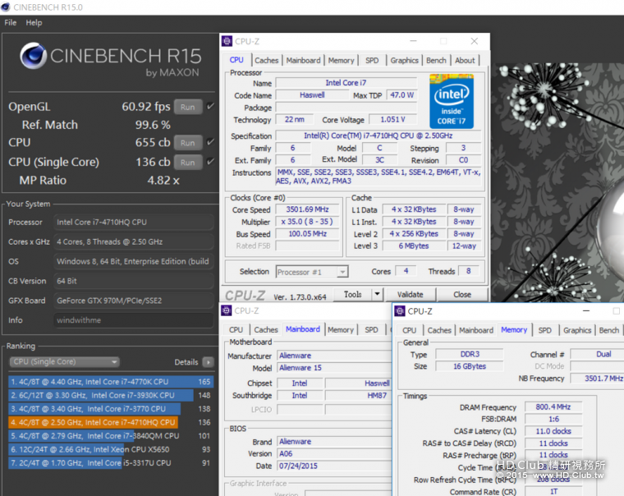Image resolution: width=624 pixels, height=496 pixels.
Task: Click the Cinema 4D sphere logo in the banner
Action: click(33, 57)
